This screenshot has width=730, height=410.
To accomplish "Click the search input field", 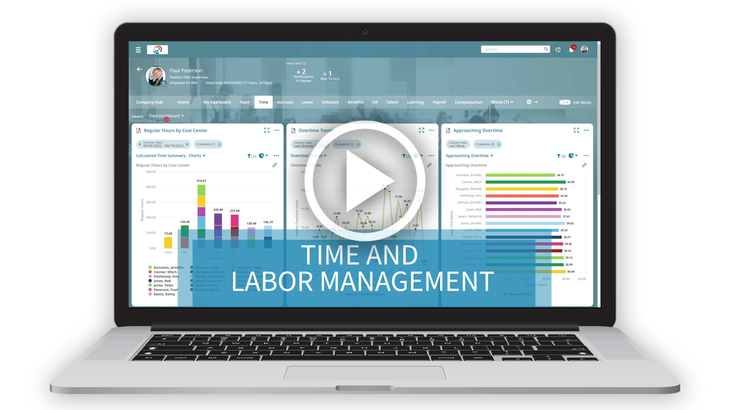I will pyautogui.click(x=514, y=50).
